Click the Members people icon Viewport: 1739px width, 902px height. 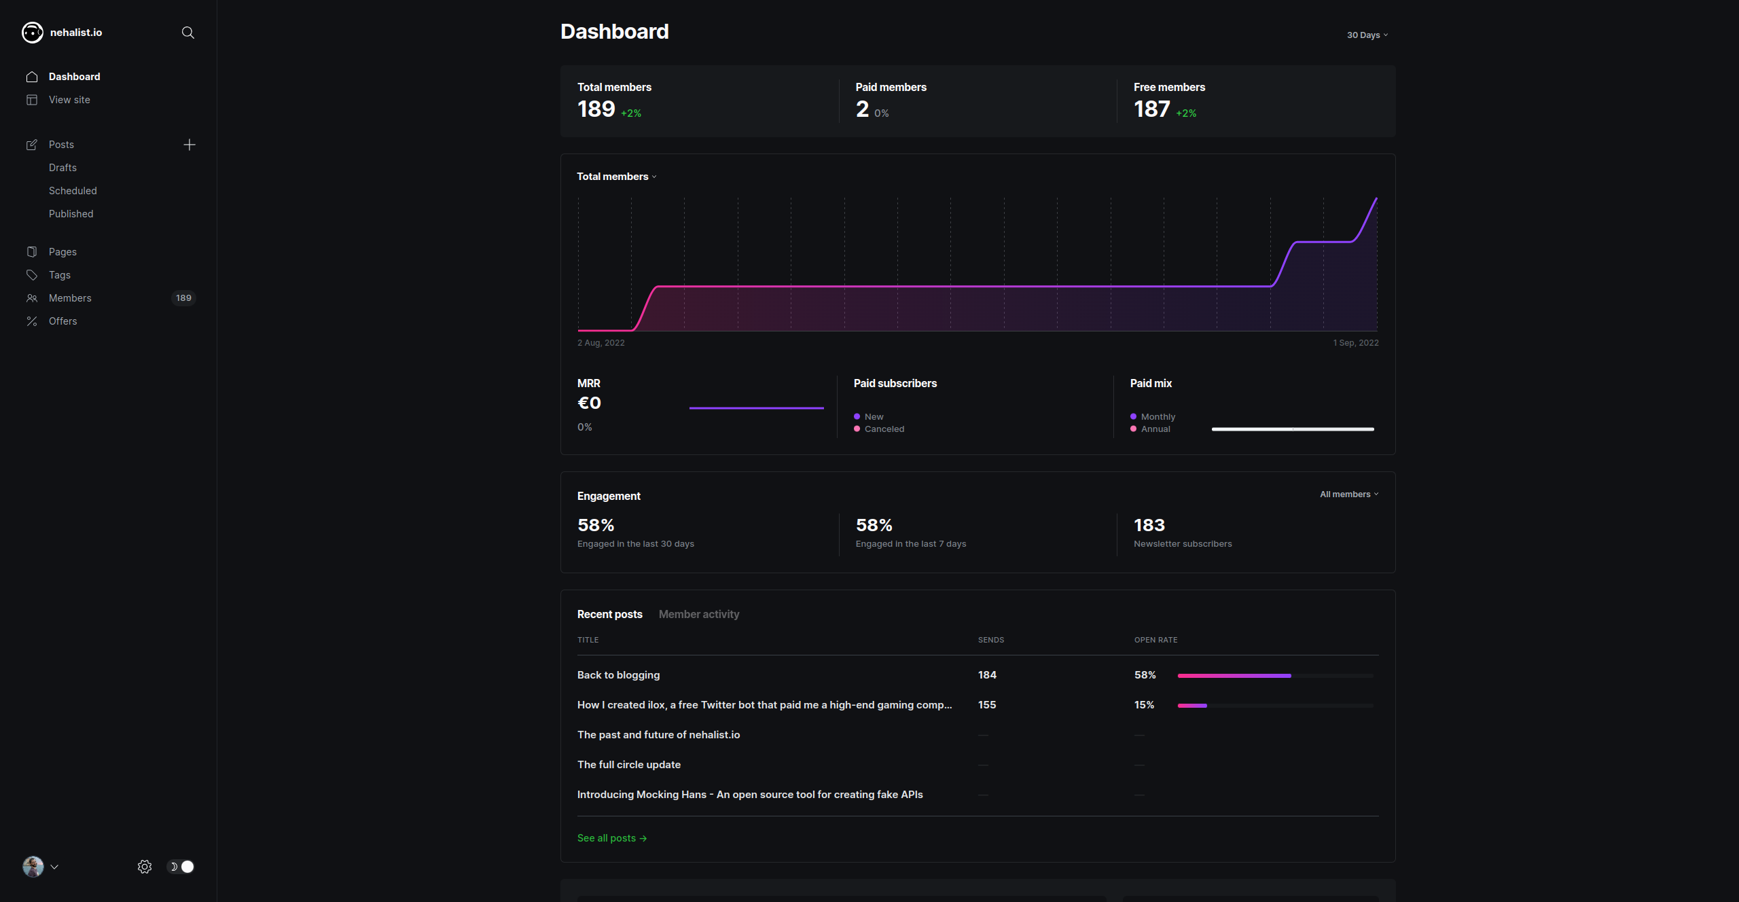point(32,298)
